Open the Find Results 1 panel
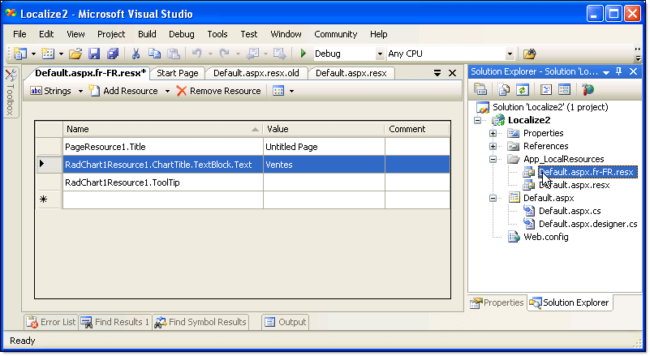650x356 pixels. [115, 322]
